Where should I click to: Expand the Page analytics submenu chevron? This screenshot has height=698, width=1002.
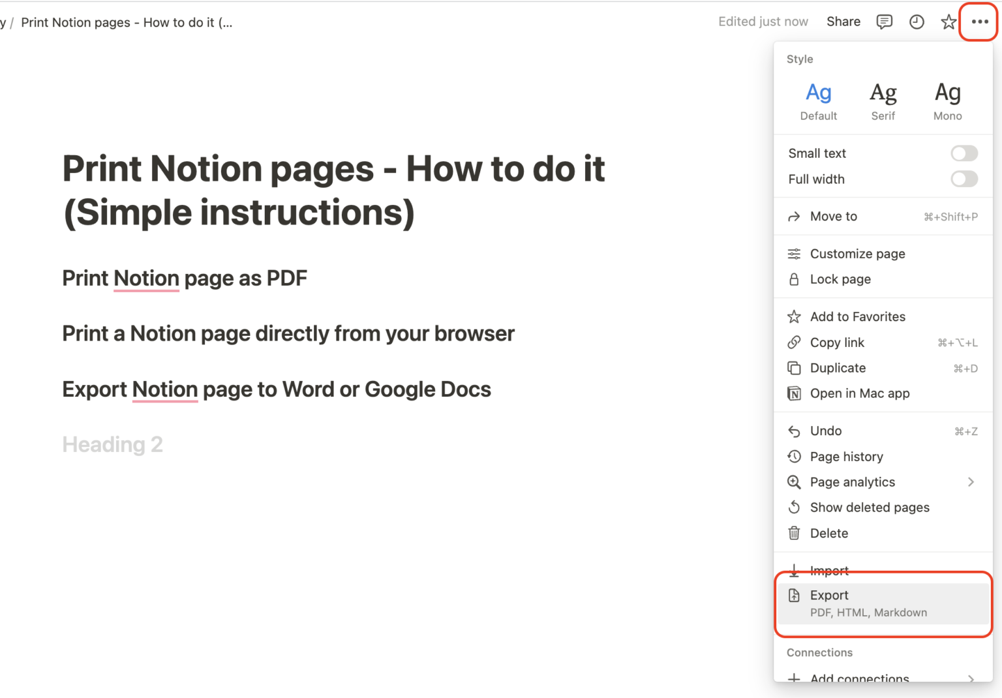(971, 481)
